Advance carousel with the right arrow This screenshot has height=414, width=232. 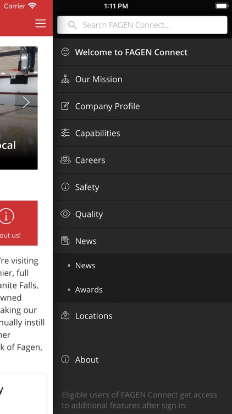point(26,103)
